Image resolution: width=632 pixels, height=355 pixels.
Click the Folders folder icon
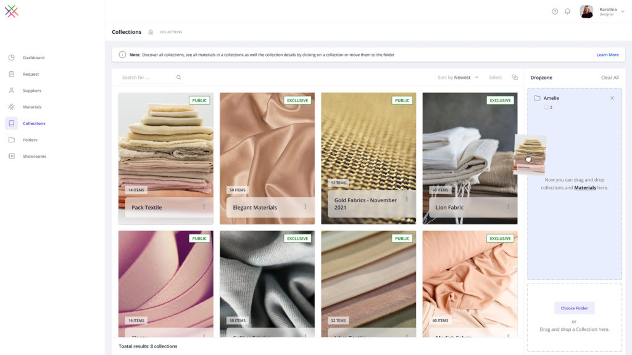coord(11,140)
